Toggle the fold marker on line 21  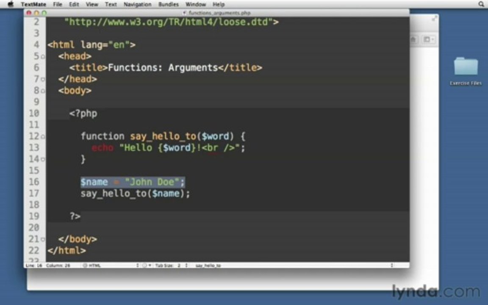point(43,239)
